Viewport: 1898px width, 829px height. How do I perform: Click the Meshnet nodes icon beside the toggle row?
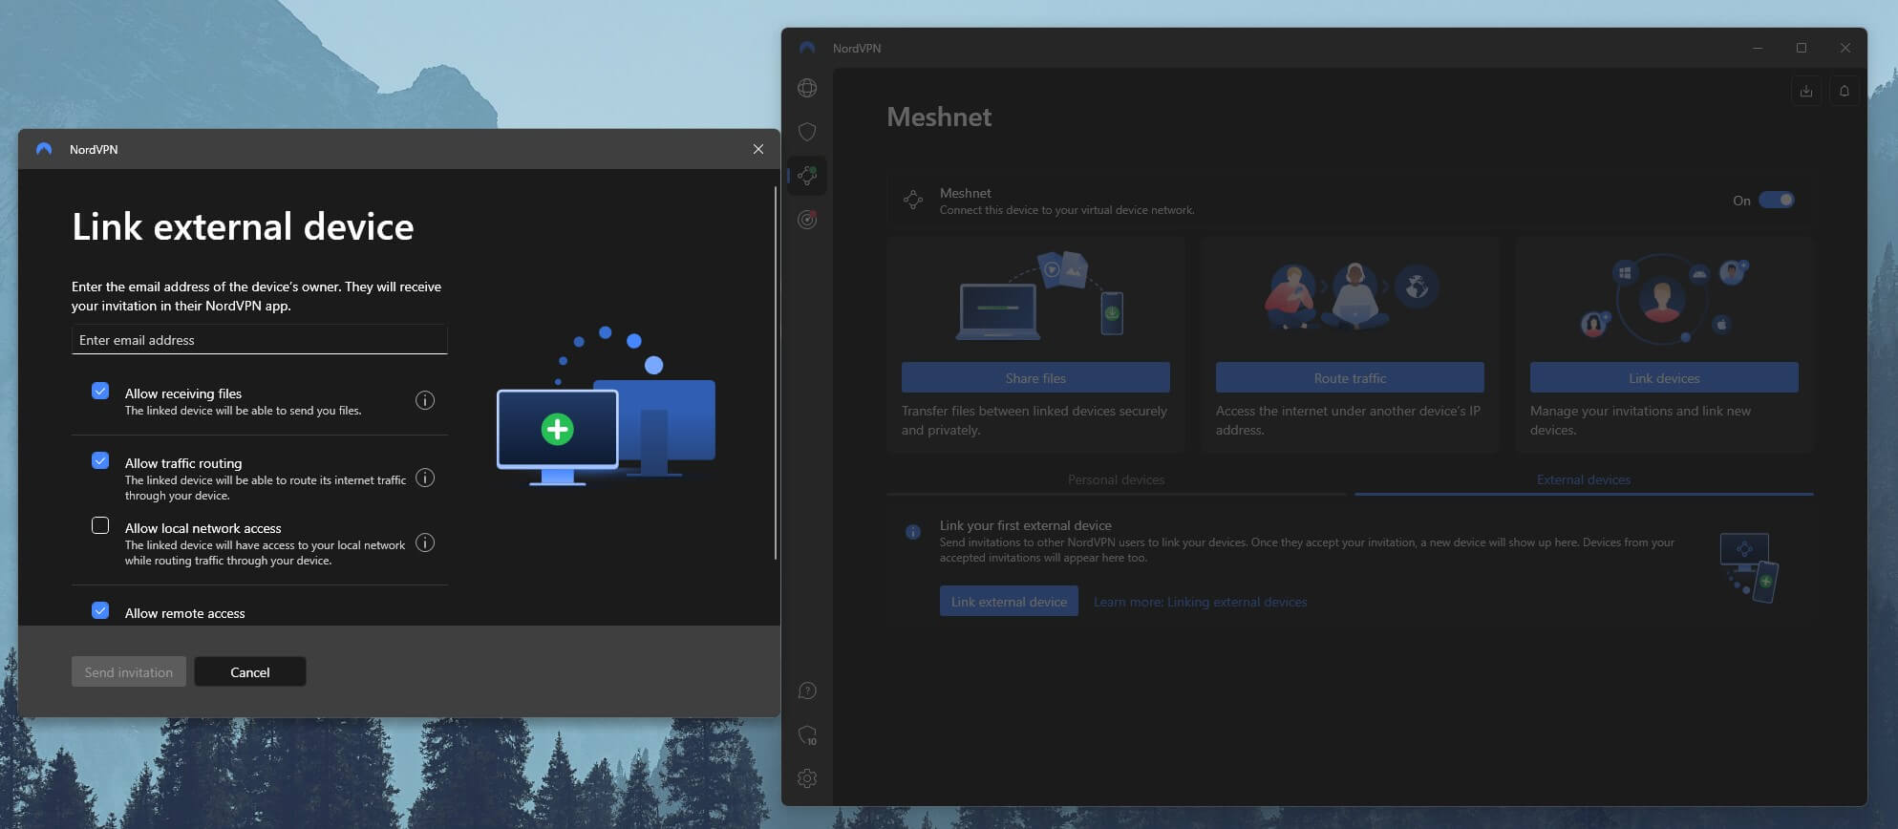pos(913,200)
